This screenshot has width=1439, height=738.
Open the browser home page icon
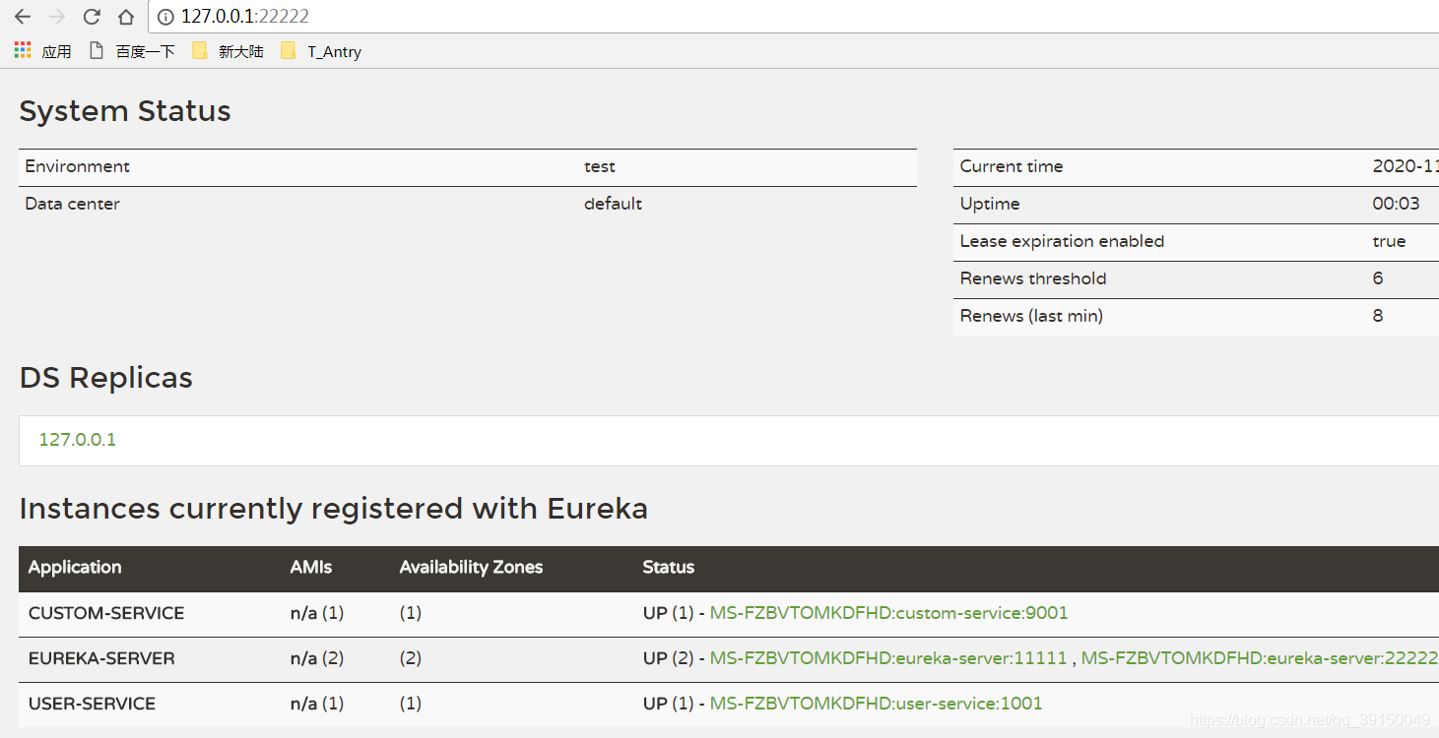coord(126,17)
